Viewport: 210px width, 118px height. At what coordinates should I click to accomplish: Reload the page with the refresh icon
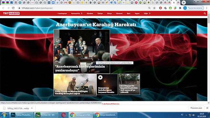(13, 8)
